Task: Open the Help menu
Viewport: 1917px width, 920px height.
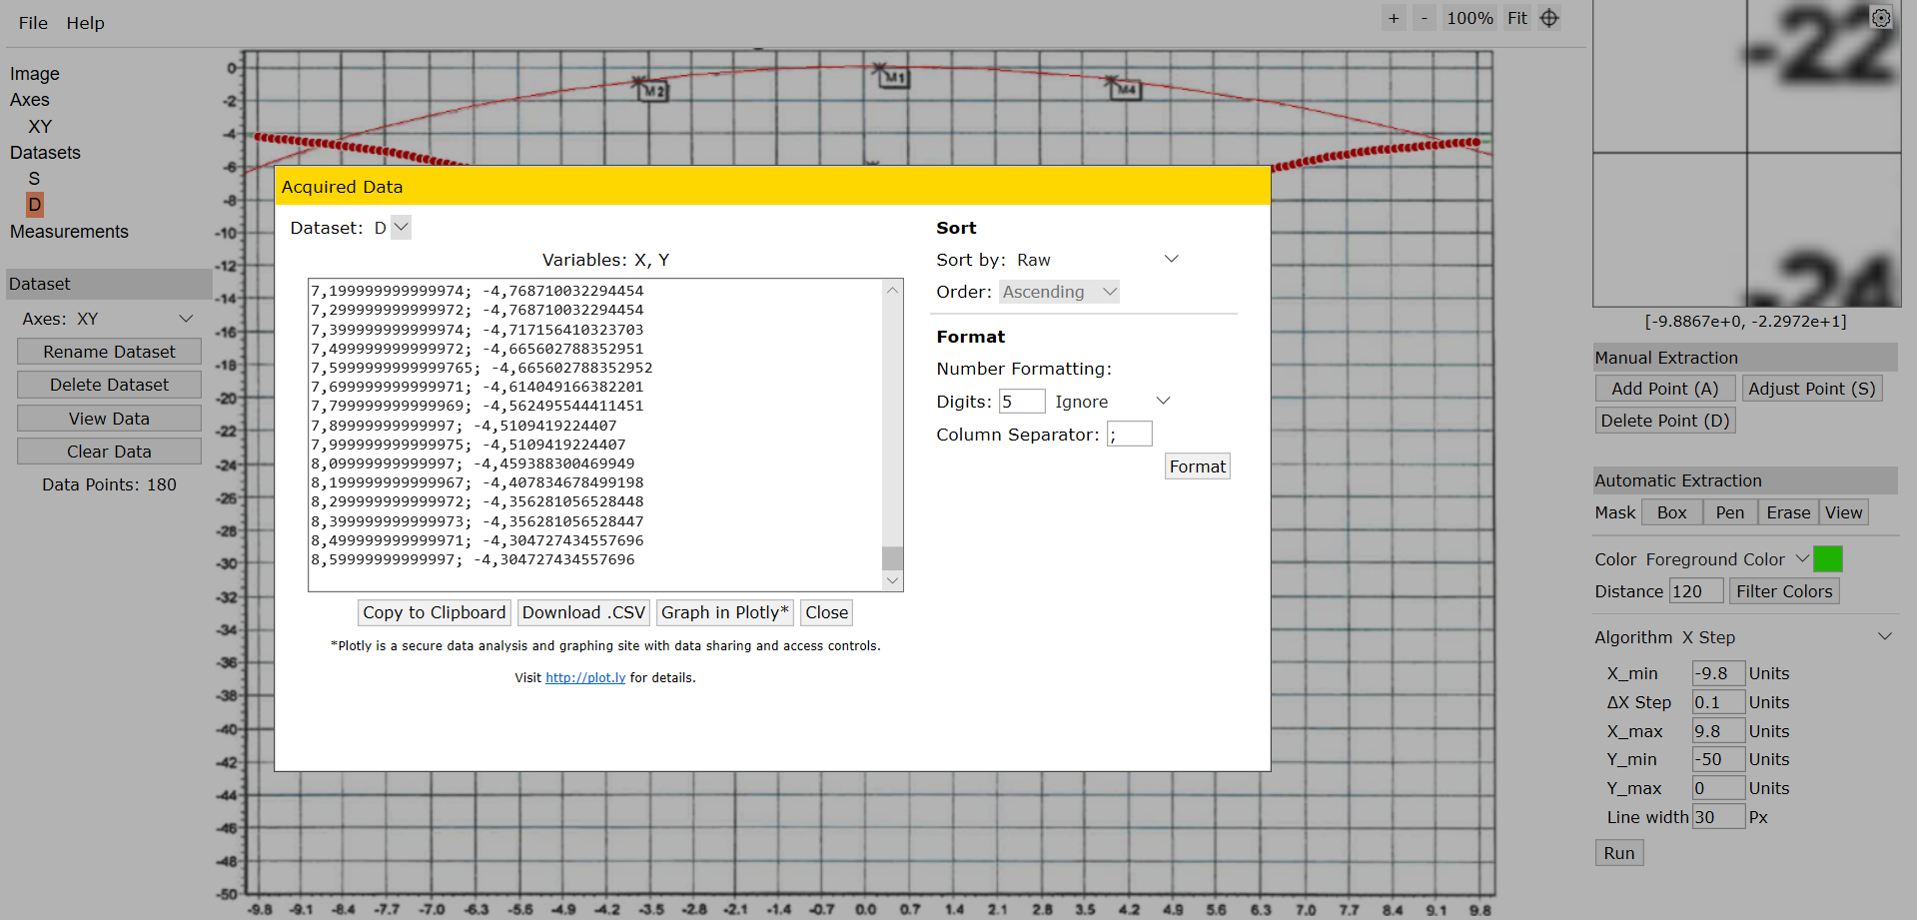Action: [x=84, y=22]
